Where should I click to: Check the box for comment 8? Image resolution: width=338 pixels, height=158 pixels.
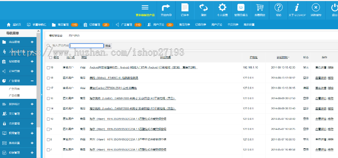(48, 140)
